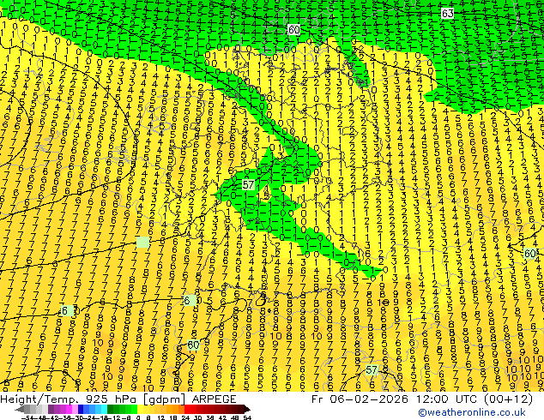
Task: Select the Fr 06-02-2026 12:00 UTC timestamp
Action: (422, 399)
